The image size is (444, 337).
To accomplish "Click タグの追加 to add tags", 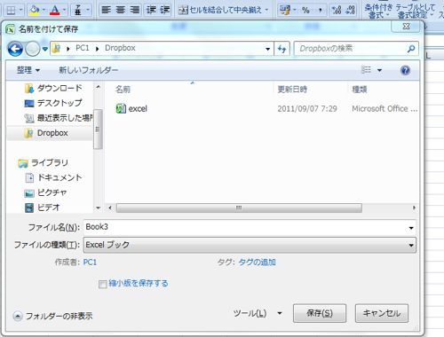I will tap(257, 263).
